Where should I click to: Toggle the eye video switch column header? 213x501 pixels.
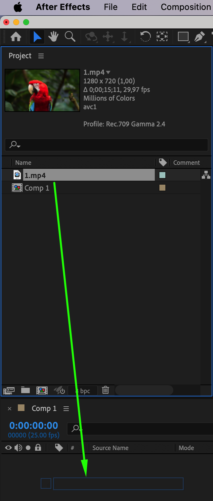coord(9,448)
